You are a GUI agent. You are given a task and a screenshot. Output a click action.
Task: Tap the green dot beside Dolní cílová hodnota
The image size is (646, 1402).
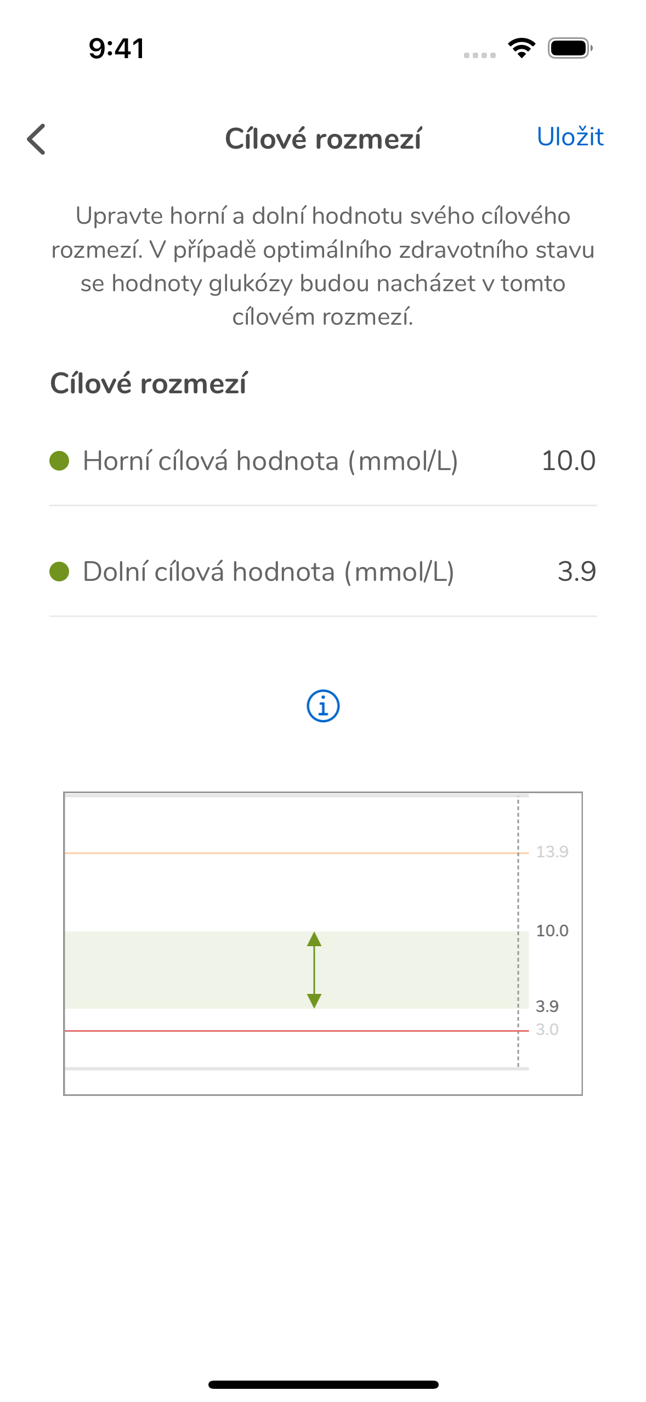coord(59,572)
